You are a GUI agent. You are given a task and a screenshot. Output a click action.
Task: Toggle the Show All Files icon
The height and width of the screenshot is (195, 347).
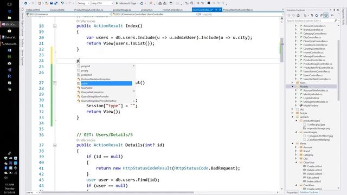pyautogui.click(x=326, y=15)
